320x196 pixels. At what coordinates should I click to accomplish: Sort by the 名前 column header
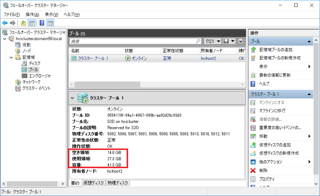(x=96, y=51)
